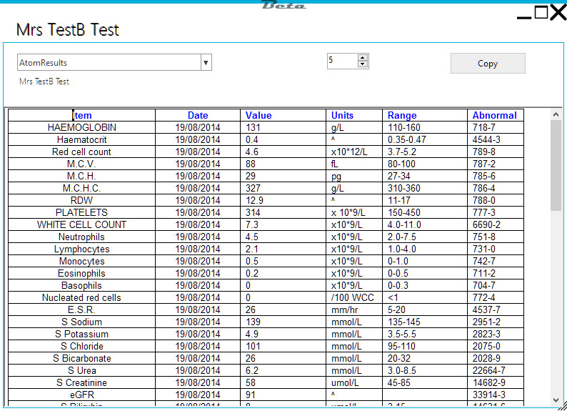
Task: Select the M.C.V. item cell
Action: pyautogui.click(x=81, y=164)
